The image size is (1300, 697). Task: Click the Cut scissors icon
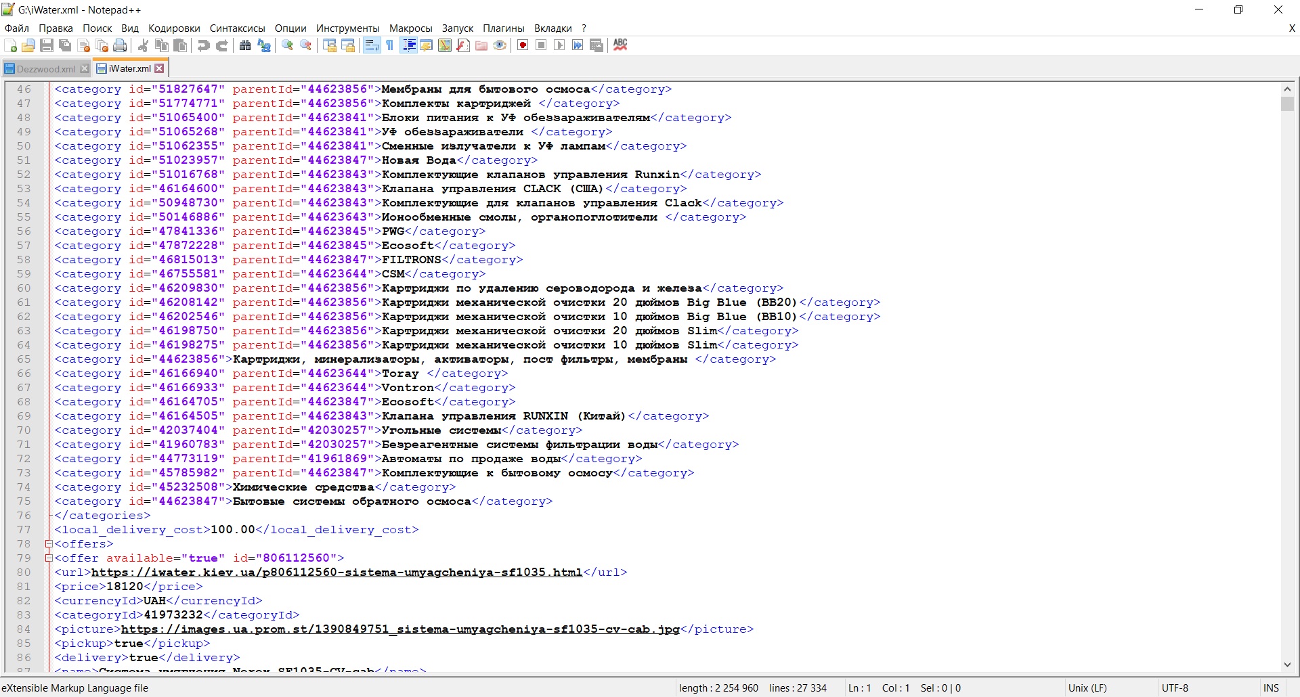(143, 45)
